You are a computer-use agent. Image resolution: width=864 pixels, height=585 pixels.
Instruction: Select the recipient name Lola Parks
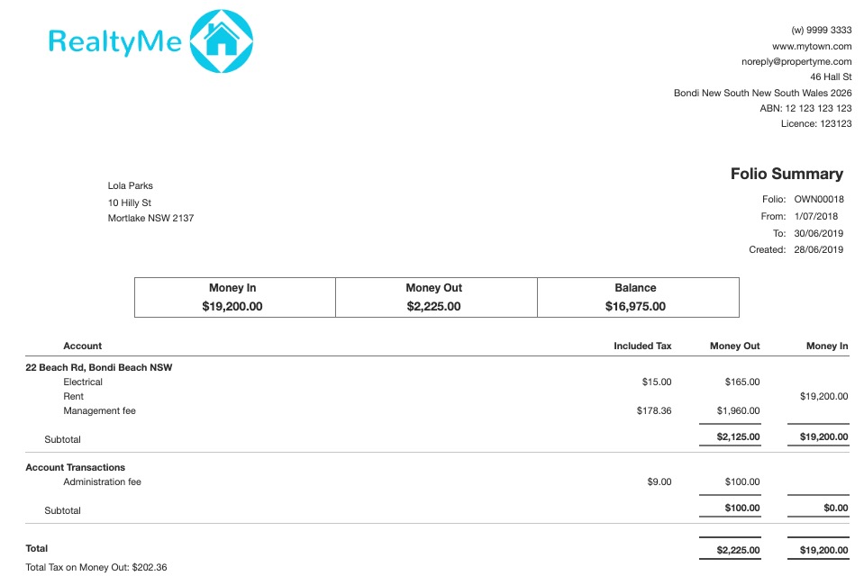click(x=130, y=186)
